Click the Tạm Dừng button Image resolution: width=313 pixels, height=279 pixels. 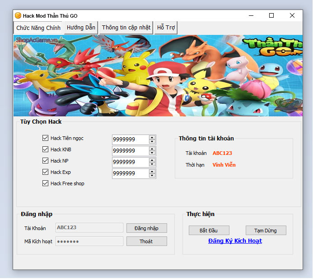coord(266,231)
